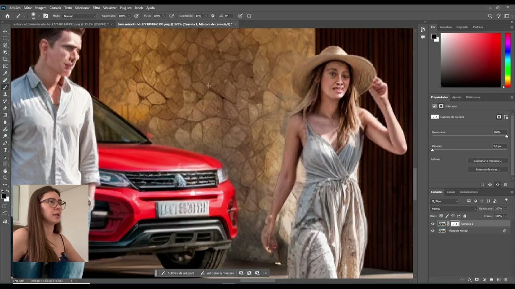Select the Clone Stamp tool
The width and height of the screenshot is (515, 289).
(5, 94)
